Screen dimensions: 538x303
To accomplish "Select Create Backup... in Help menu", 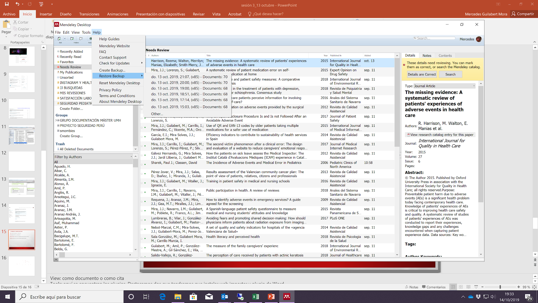I will click(x=112, y=70).
